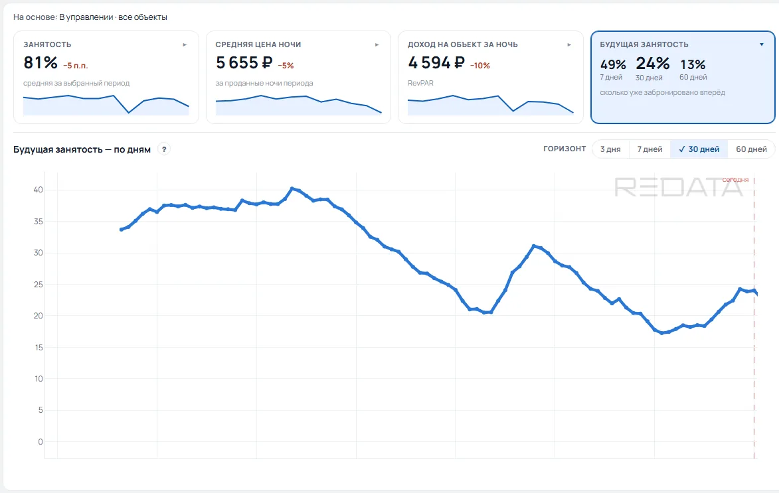
Task: Click the 'На основе: В управлении · все объекты' text
Action: click(x=90, y=17)
